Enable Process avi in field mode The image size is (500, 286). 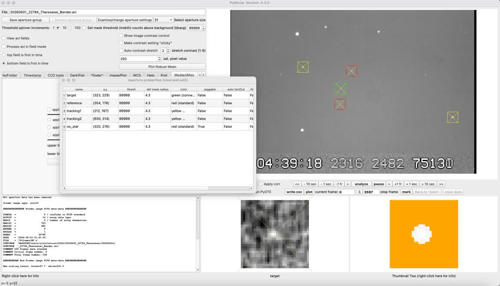click(4, 46)
